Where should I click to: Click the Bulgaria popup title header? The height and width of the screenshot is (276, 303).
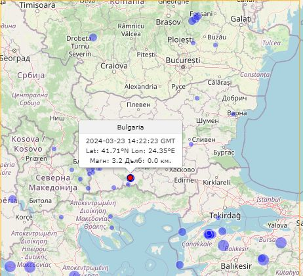131,127
